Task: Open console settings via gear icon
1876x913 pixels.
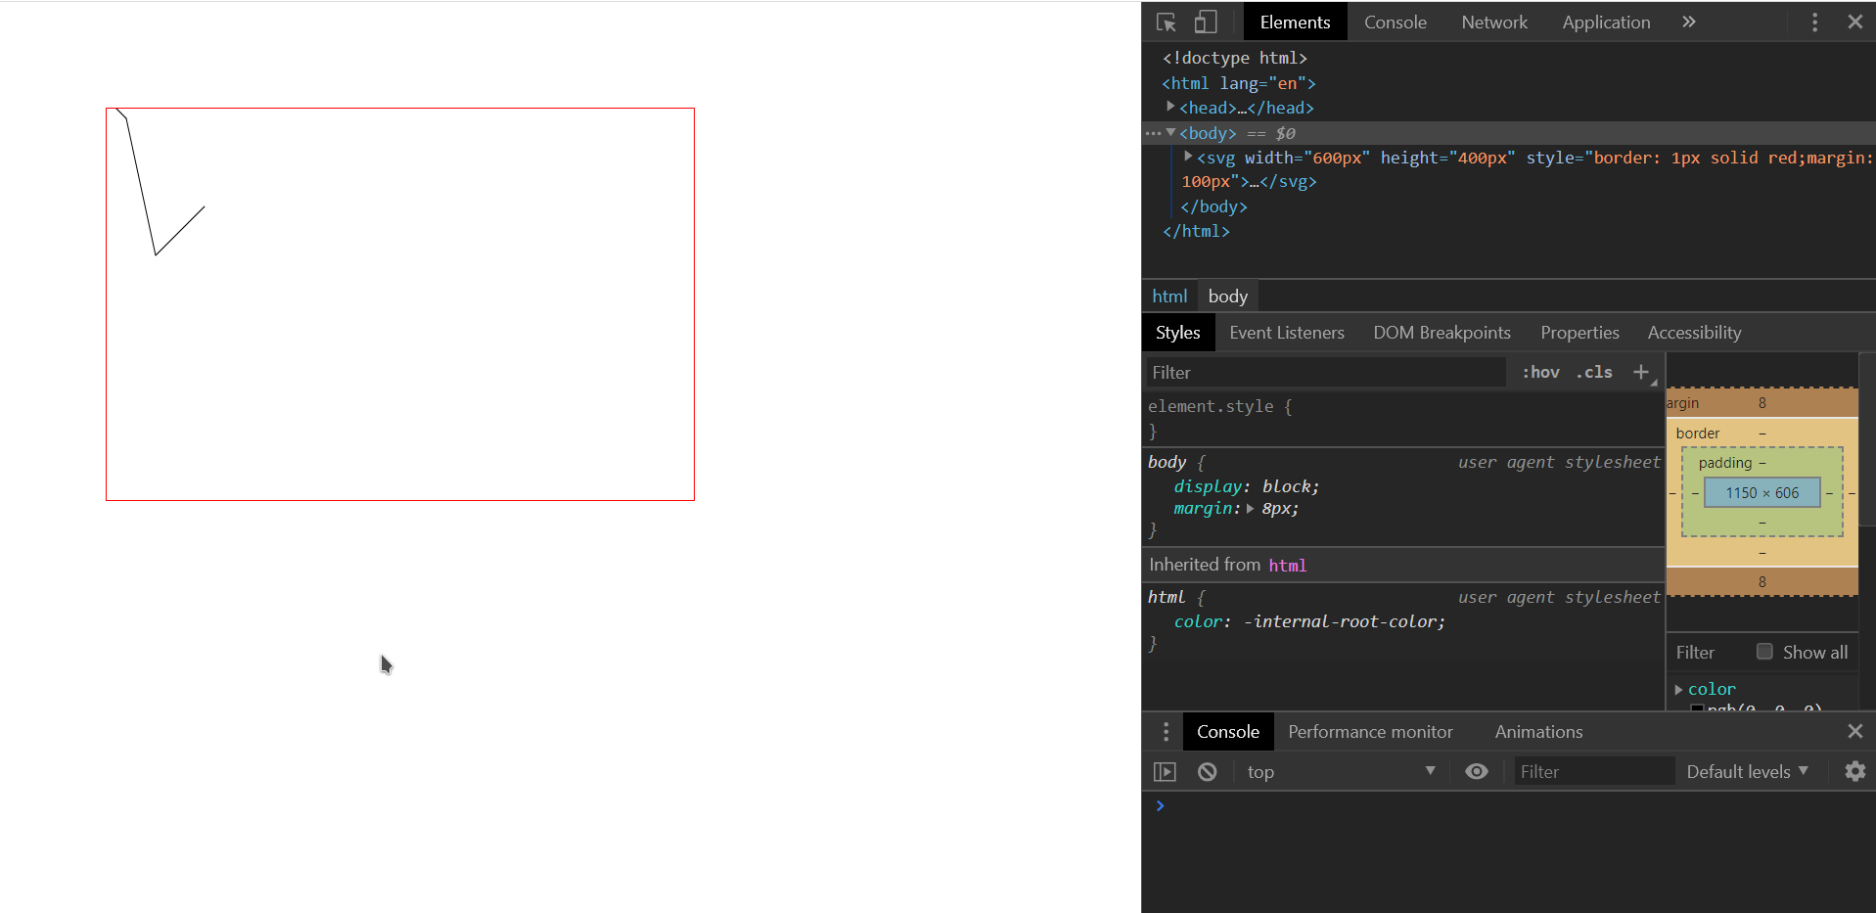Action: coord(1855,771)
